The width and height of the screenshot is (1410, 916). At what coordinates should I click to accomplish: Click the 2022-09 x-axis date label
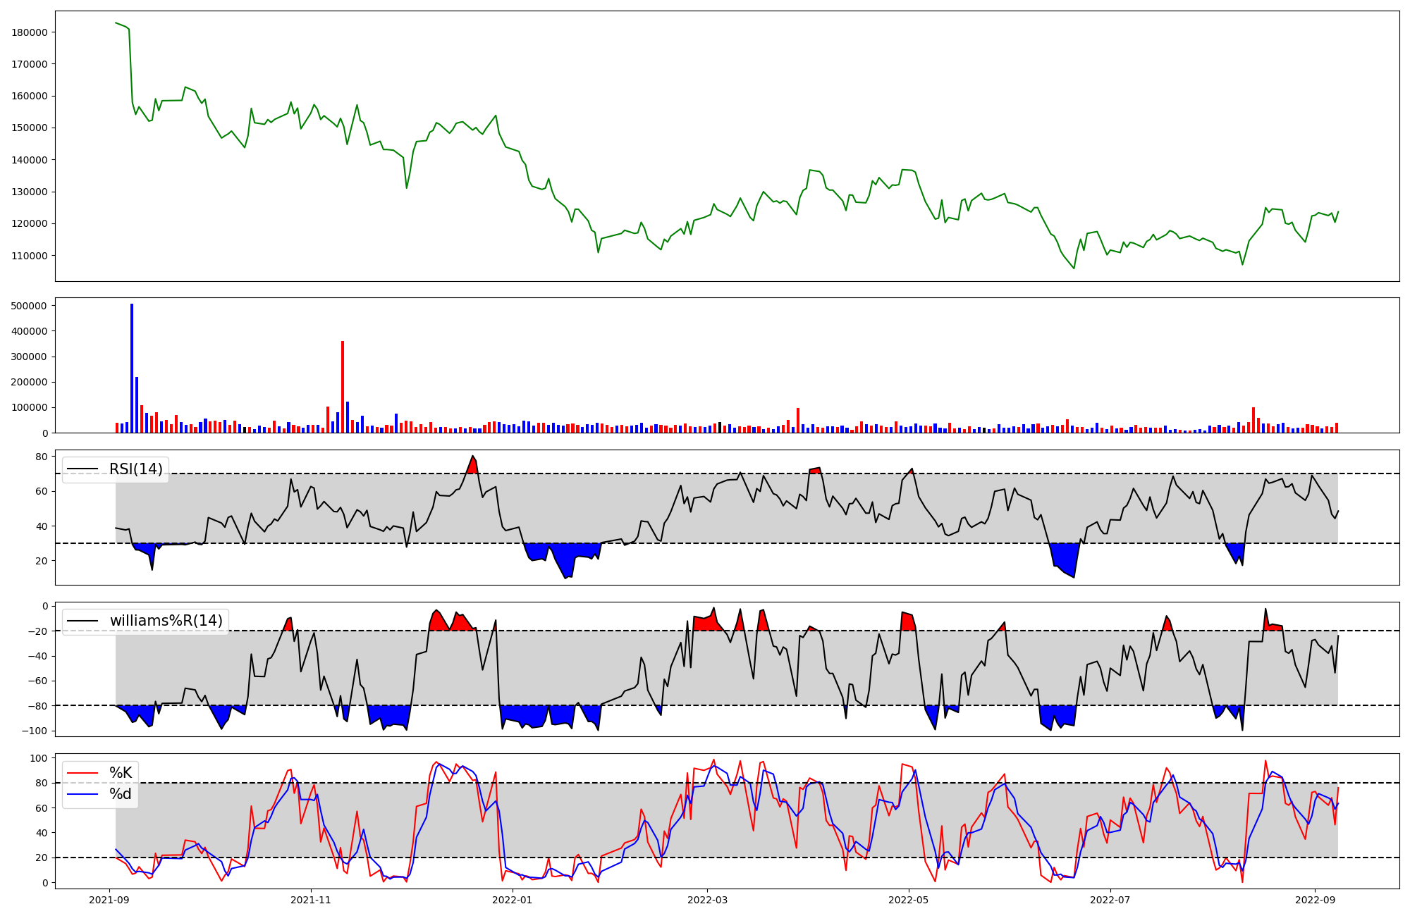1315,900
